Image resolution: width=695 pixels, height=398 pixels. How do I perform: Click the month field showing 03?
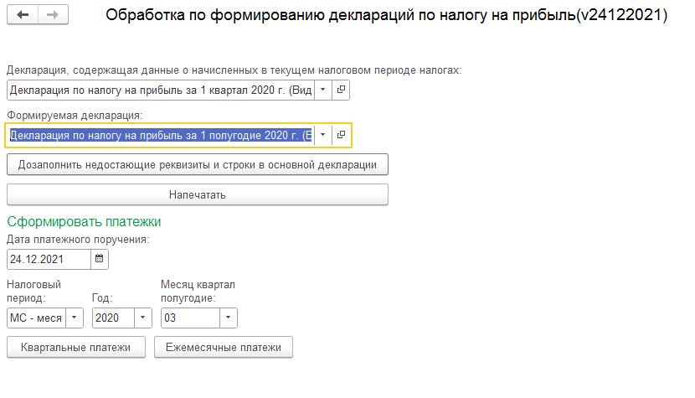(x=189, y=318)
